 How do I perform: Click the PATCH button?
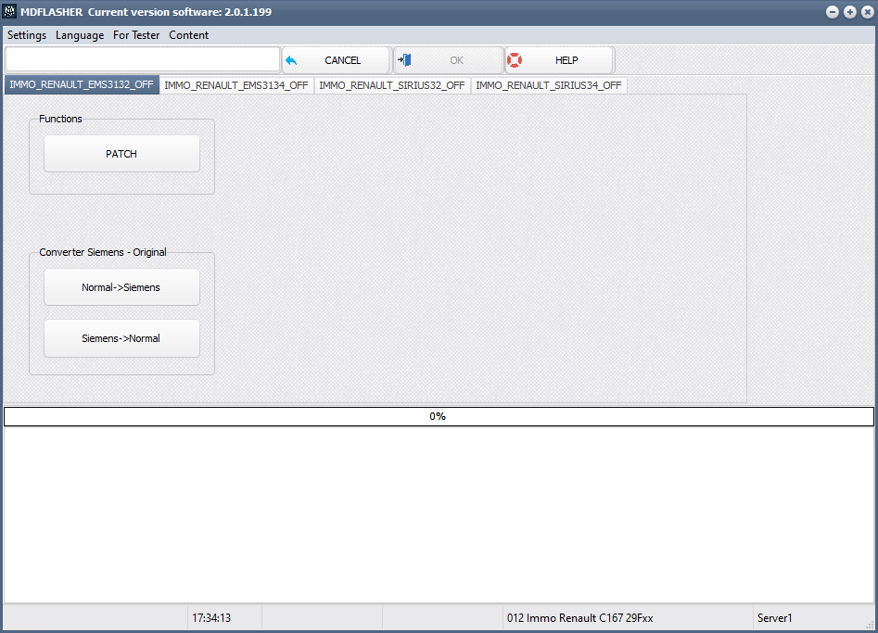121,154
